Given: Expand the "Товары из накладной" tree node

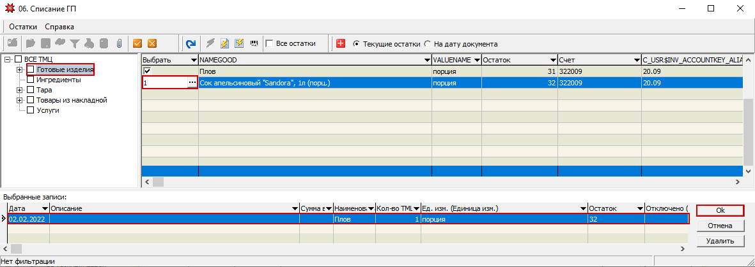Looking at the screenshot, I should pyautogui.click(x=20, y=100).
